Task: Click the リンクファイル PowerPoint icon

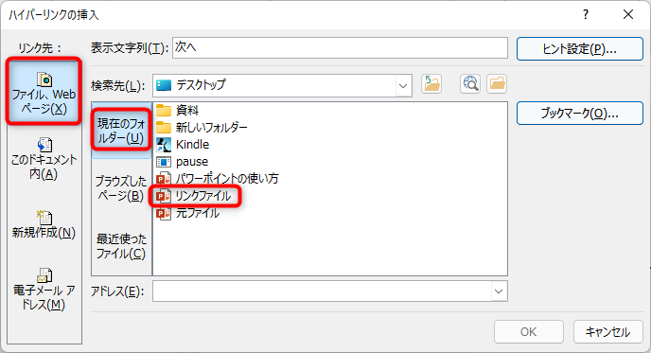Action: [164, 196]
